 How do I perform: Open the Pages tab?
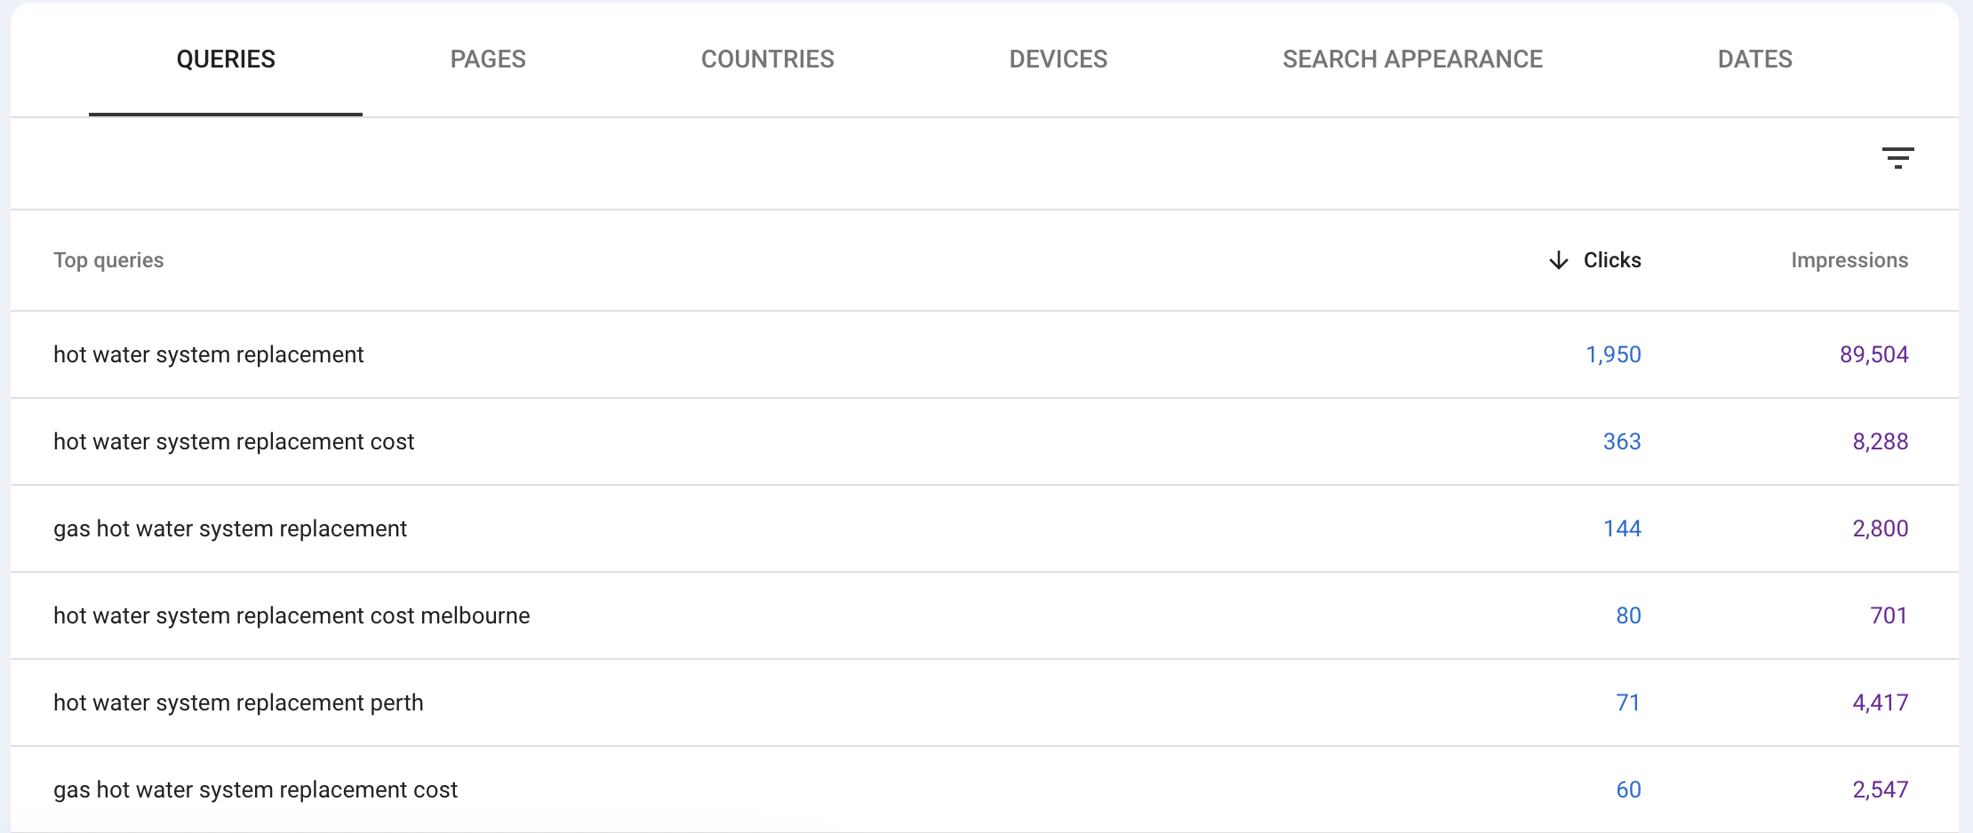488,59
